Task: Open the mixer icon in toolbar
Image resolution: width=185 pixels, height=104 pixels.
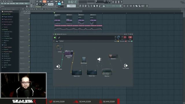Action: 91,6
